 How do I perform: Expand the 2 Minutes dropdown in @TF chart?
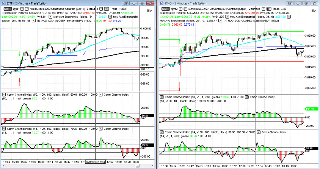tap(101, 9)
